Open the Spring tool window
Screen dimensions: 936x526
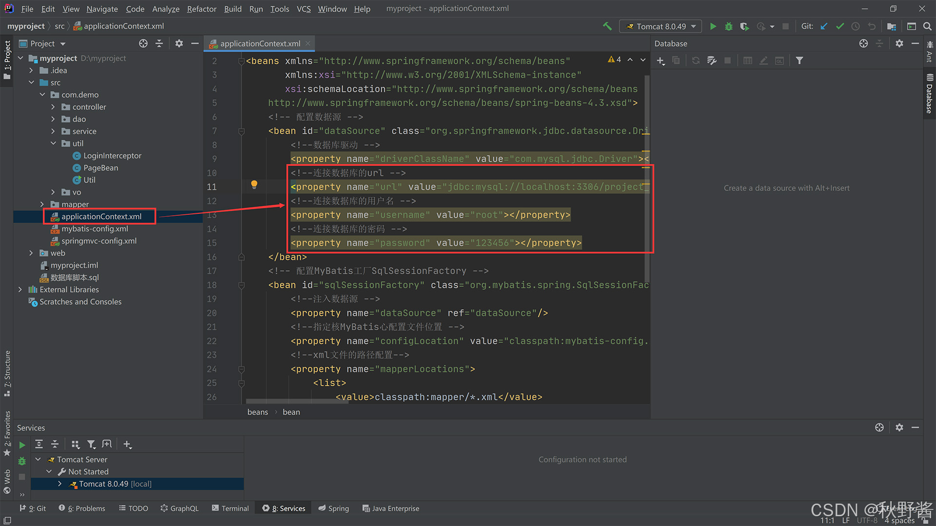click(x=333, y=508)
